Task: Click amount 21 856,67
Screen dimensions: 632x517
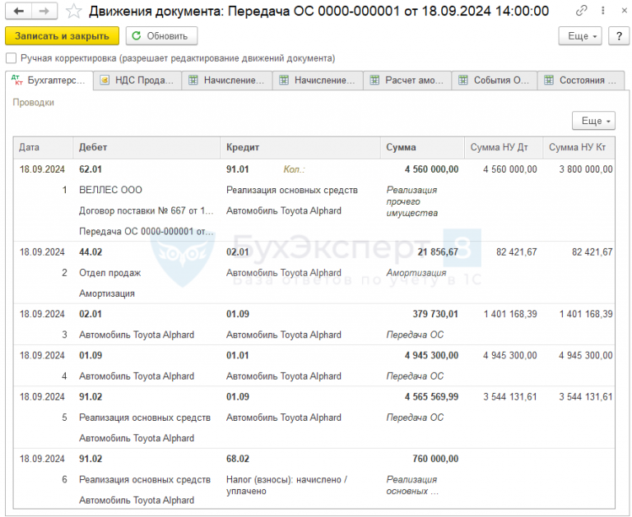Action: click(x=438, y=252)
